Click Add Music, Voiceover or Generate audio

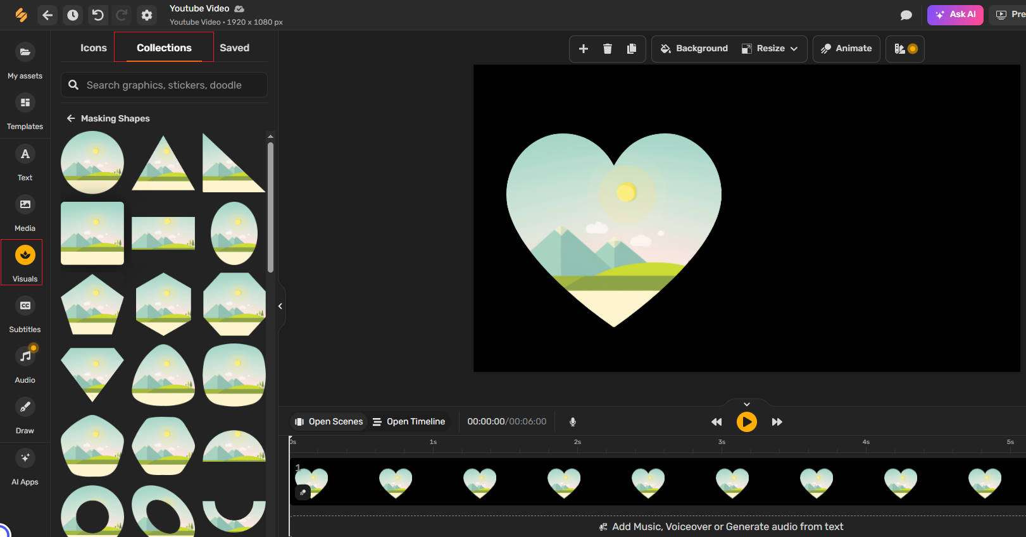721,526
